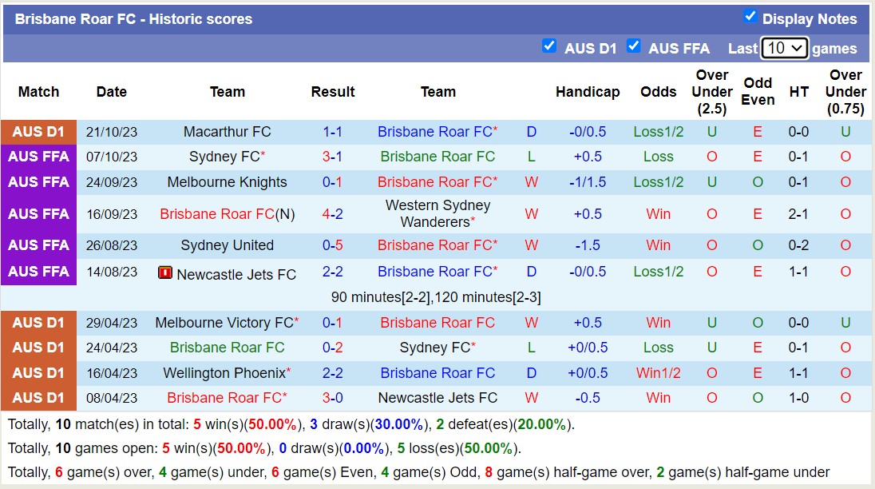Select the Melbourne Knights team name
875x489 pixels.
(x=227, y=182)
